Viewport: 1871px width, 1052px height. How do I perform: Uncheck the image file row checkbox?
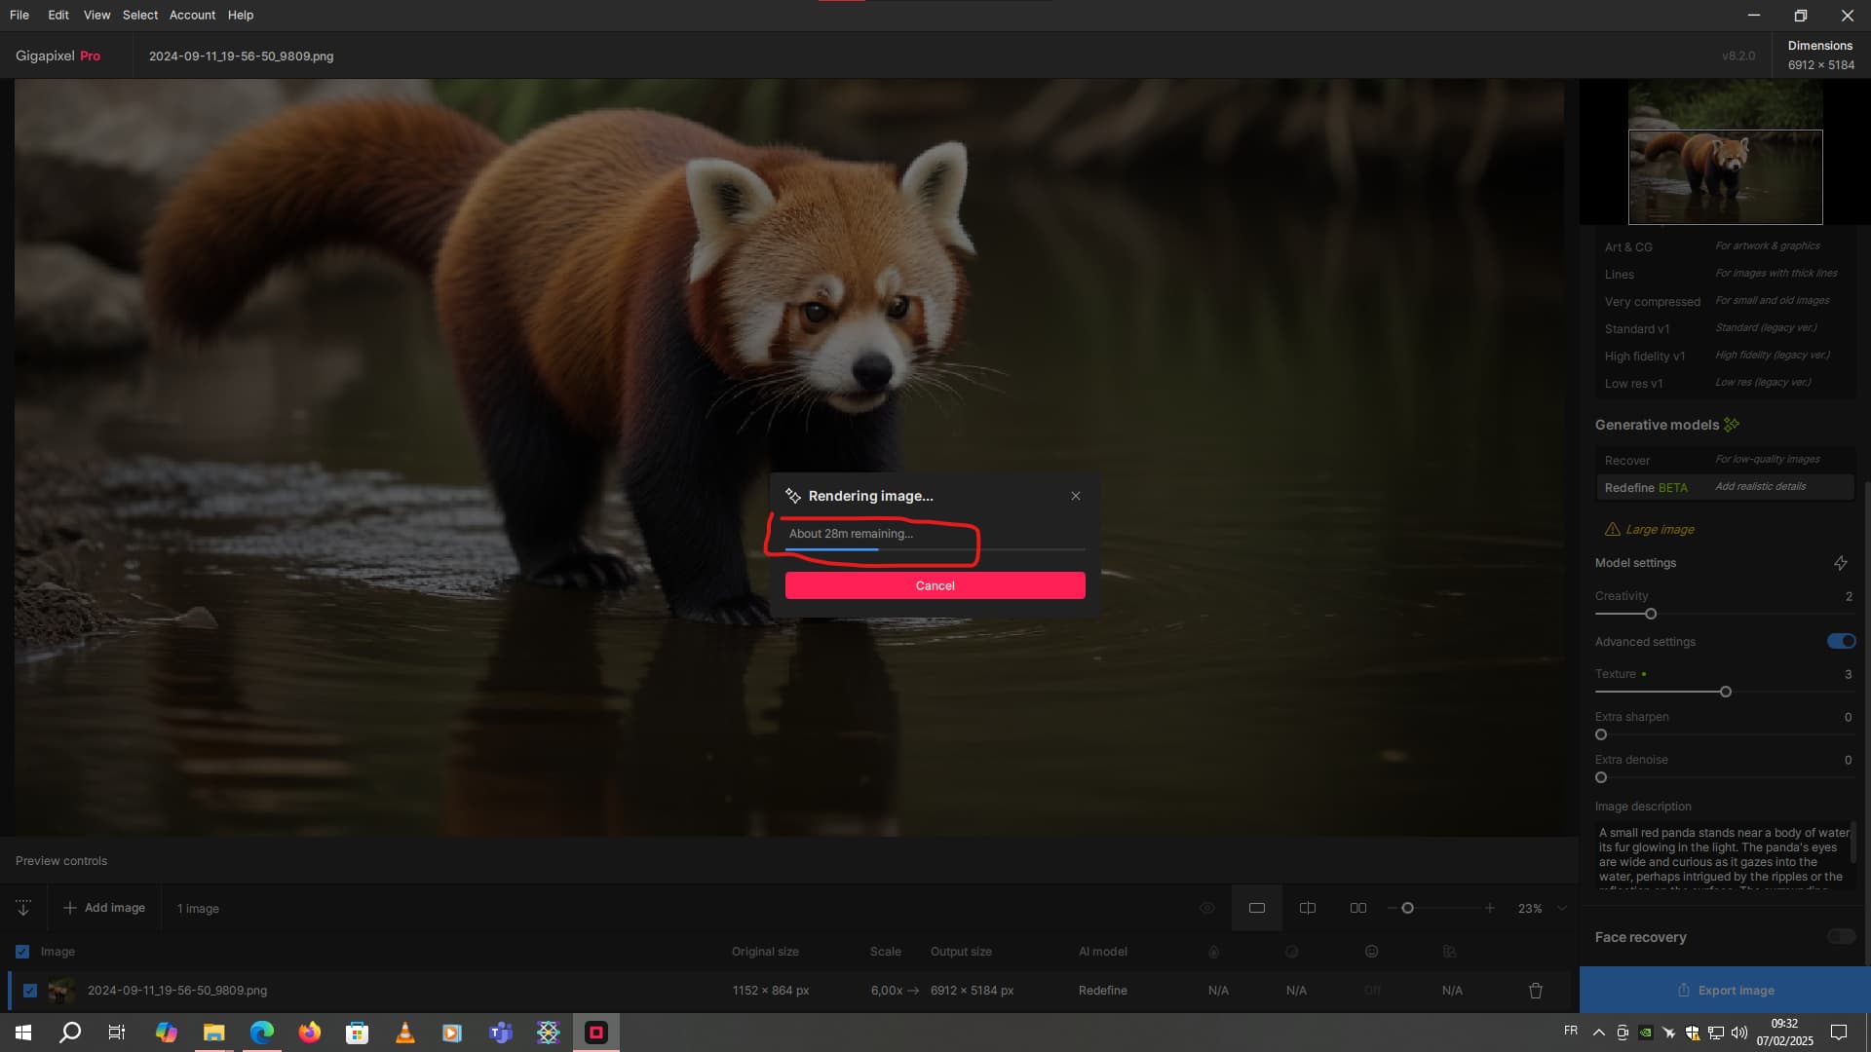[x=30, y=991]
